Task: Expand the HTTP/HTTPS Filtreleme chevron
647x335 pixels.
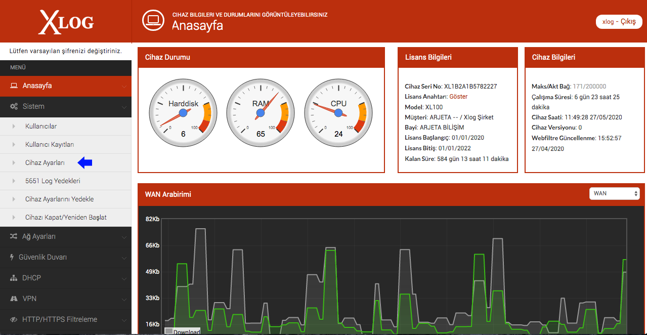Action: tap(124, 320)
